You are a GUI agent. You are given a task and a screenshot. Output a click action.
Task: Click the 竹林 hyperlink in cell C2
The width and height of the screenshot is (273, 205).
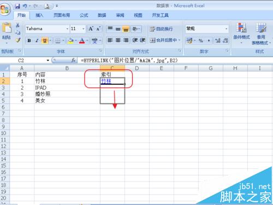[106, 81]
